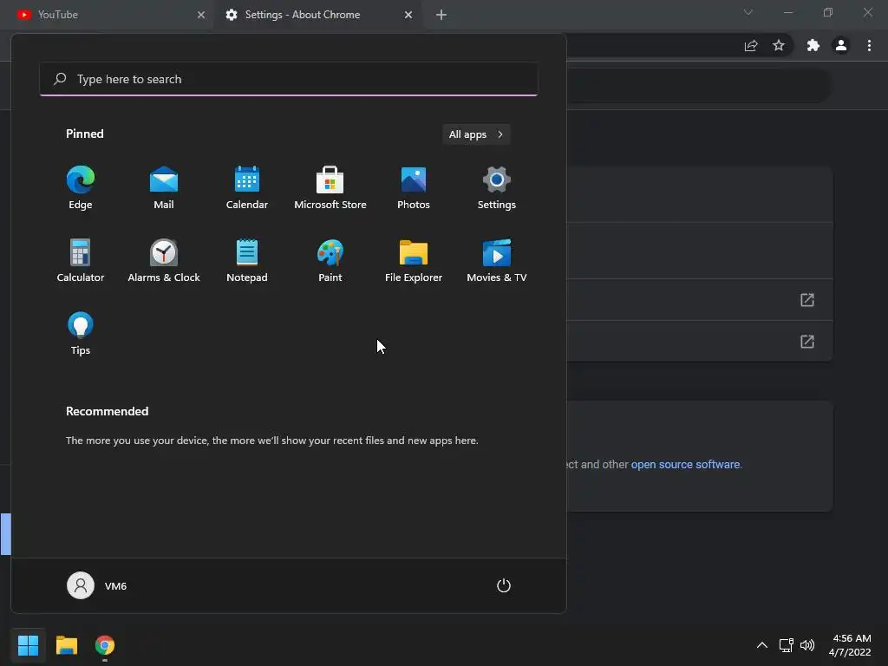Show hidden system tray icons
The width and height of the screenshot is (888, 666).
pos(762,645)
